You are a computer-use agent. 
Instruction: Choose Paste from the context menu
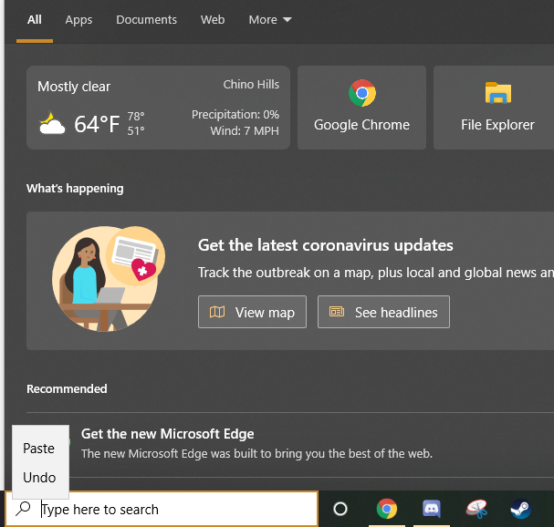click(40, 449)
